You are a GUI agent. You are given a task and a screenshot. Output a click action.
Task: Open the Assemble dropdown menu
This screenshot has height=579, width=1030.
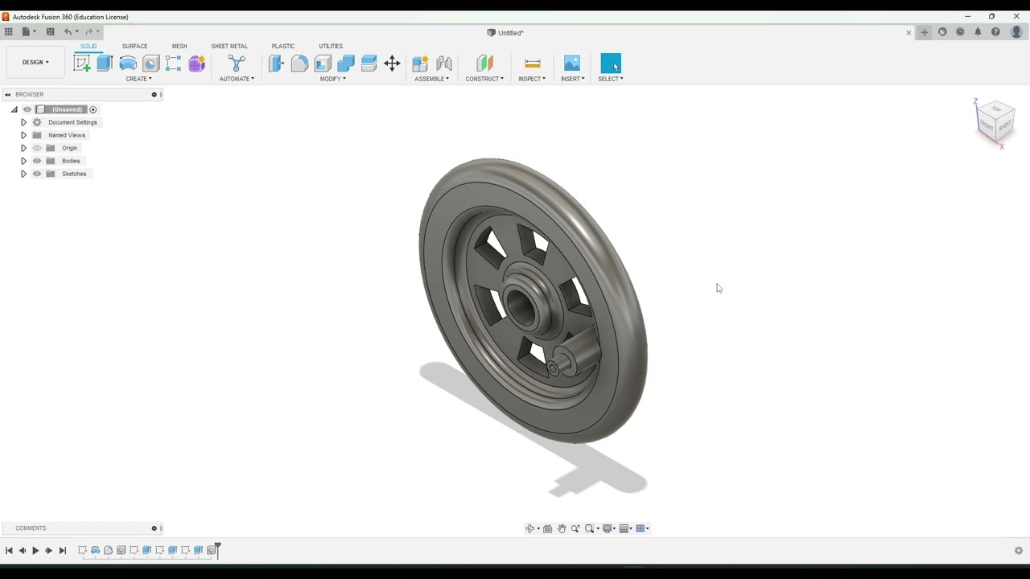click(432, 79)
